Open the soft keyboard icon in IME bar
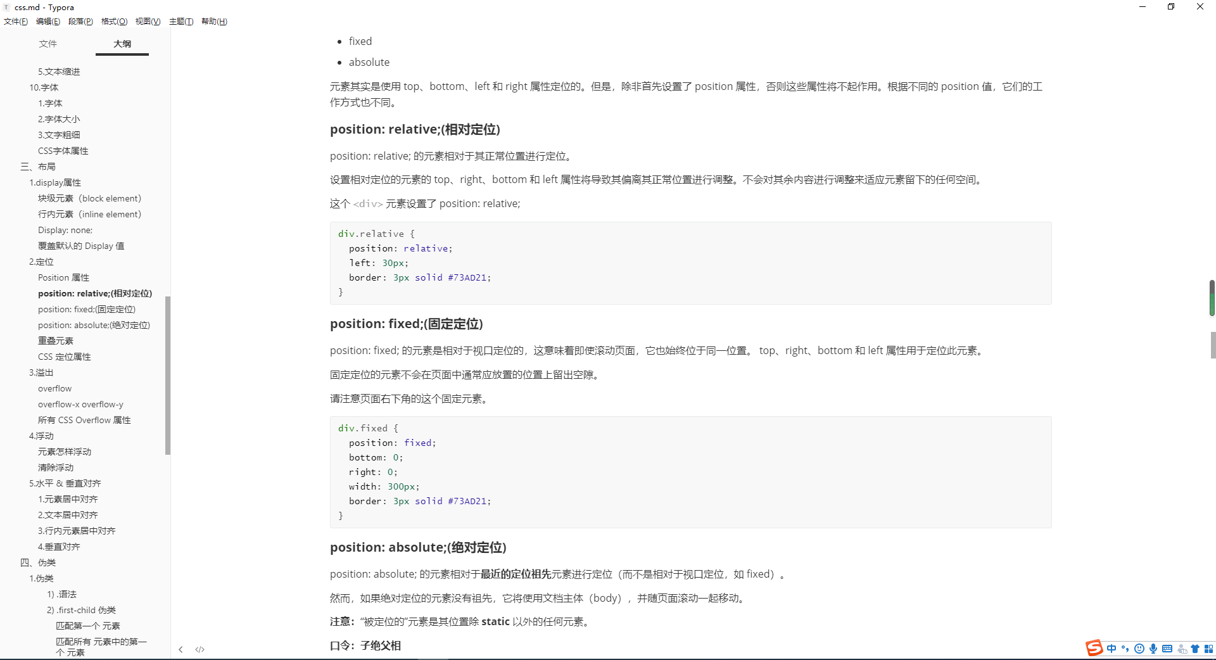 coord(1167,649)
